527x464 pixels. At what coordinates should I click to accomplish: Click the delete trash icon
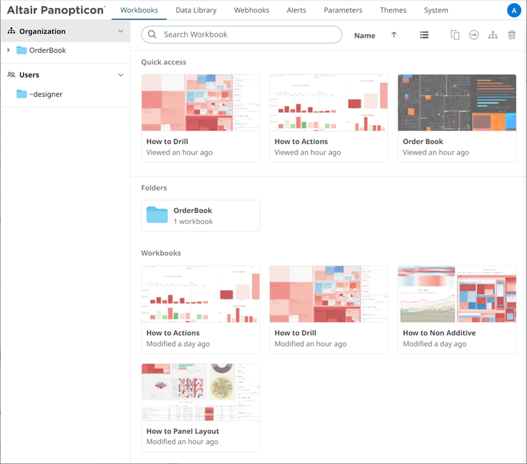[512, 35]
